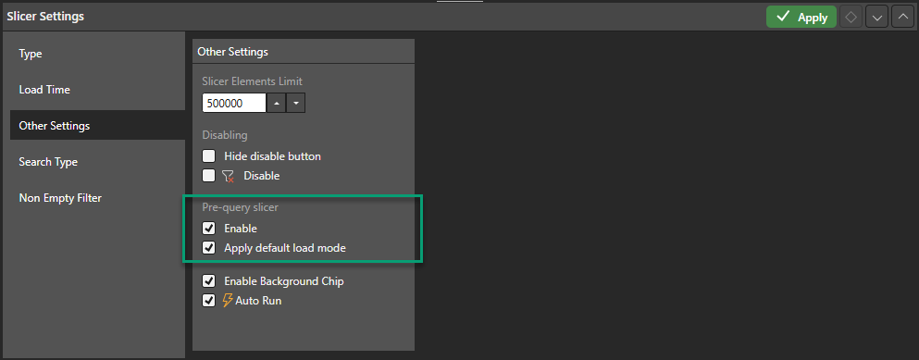Click the green Apply button
Viewport: 919px width, 360px height.
(x=801, y=17)
